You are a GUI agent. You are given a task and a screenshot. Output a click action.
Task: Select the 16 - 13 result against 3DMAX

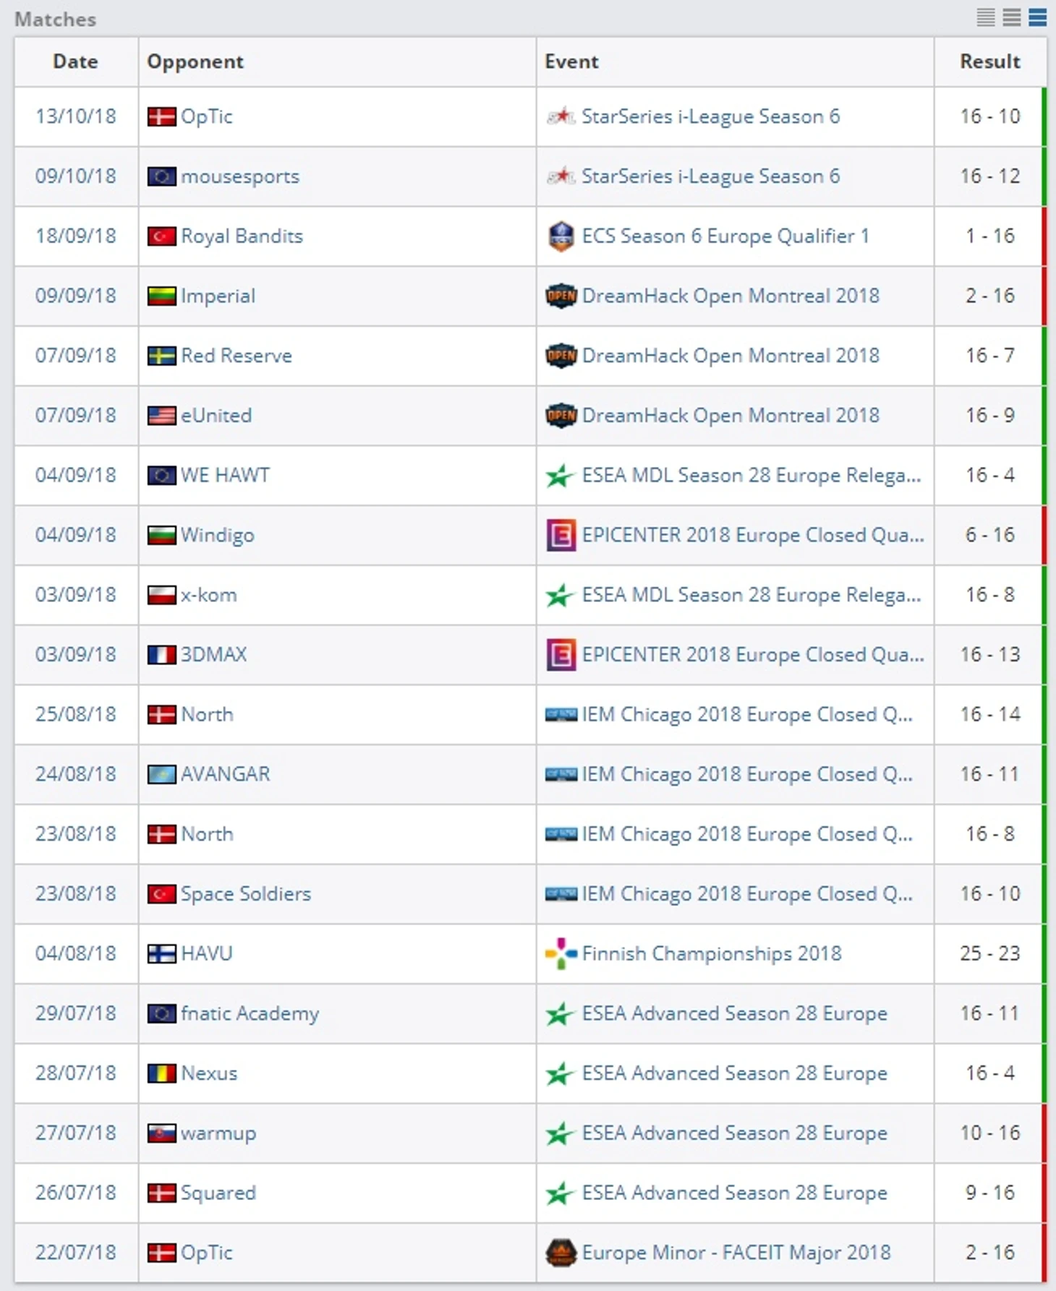pos(989,655)
